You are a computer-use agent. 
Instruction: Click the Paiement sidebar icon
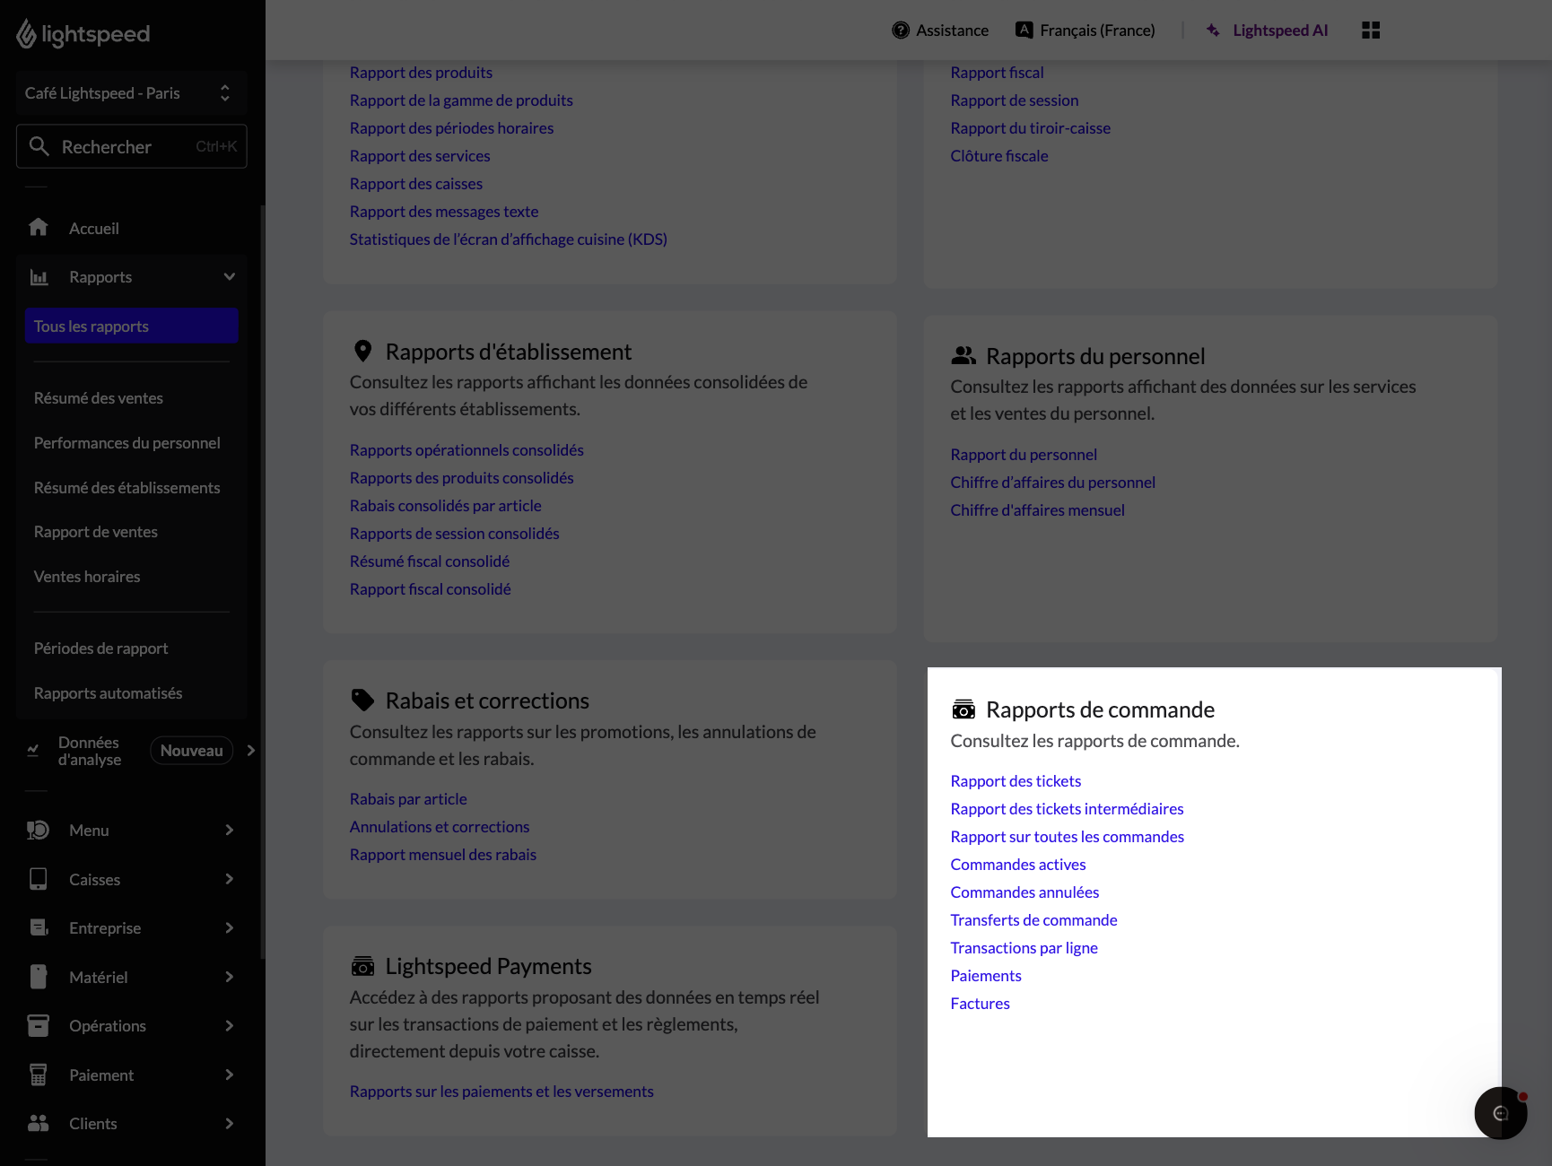click(38, 1075)
